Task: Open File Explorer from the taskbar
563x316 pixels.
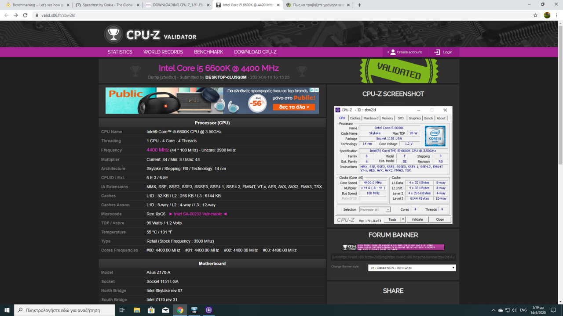Action: (137, 310)
